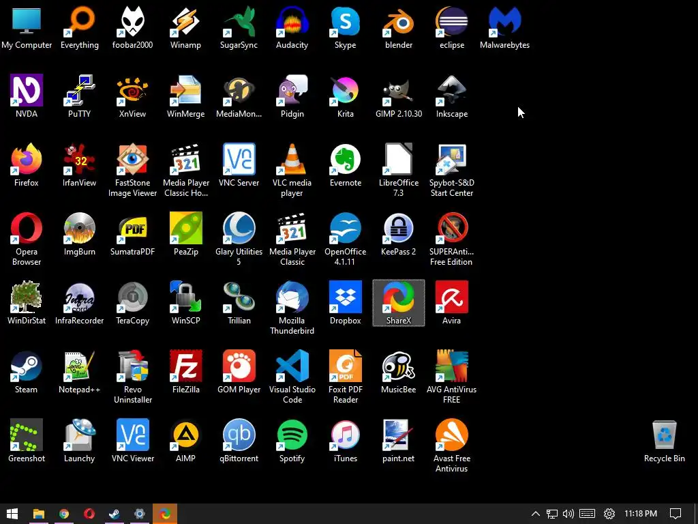Select the foobar2000 desktop shortcut
The height and width of the screenshot is (524, 698).
coord(133,27)
